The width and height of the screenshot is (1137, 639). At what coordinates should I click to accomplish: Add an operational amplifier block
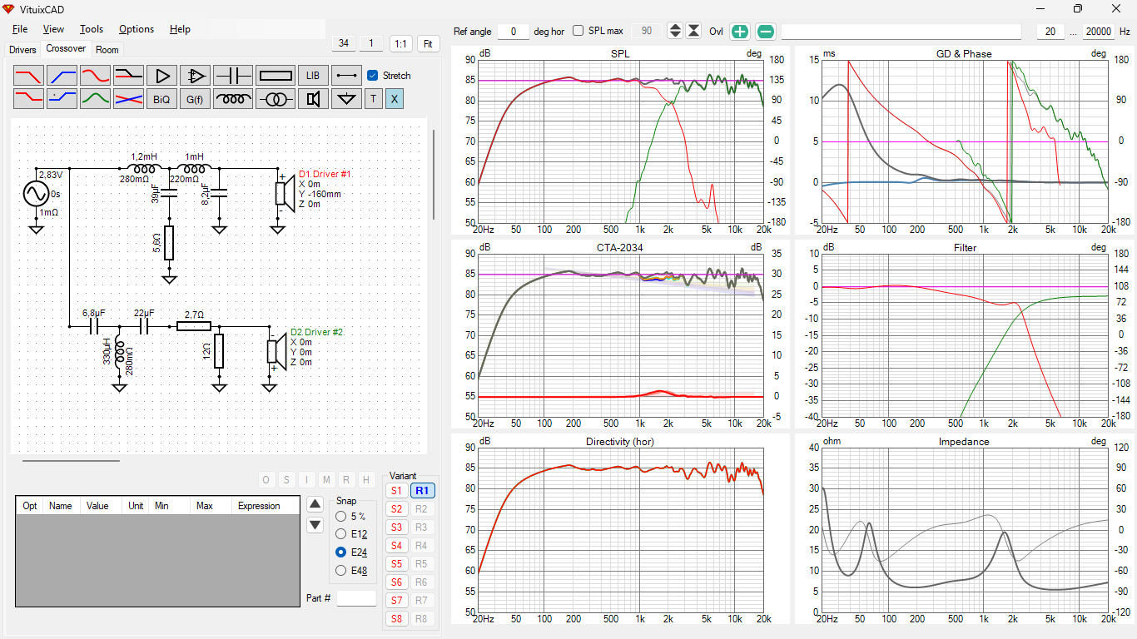195,76
